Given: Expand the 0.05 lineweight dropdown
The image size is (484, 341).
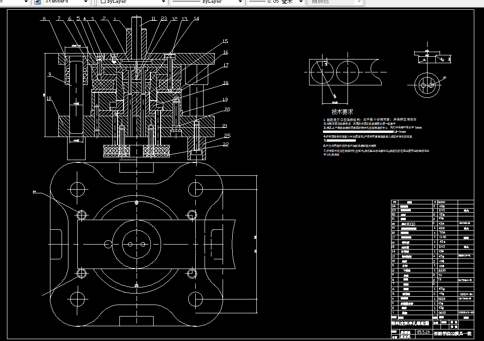Looking at the screenshot, I should point(301,2).
